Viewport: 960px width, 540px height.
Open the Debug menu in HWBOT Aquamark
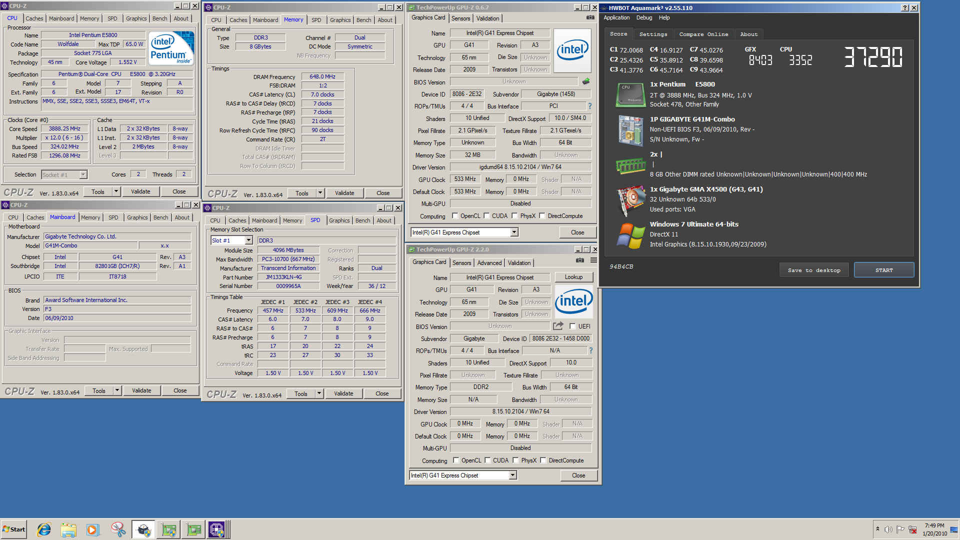tap(644, 17)
